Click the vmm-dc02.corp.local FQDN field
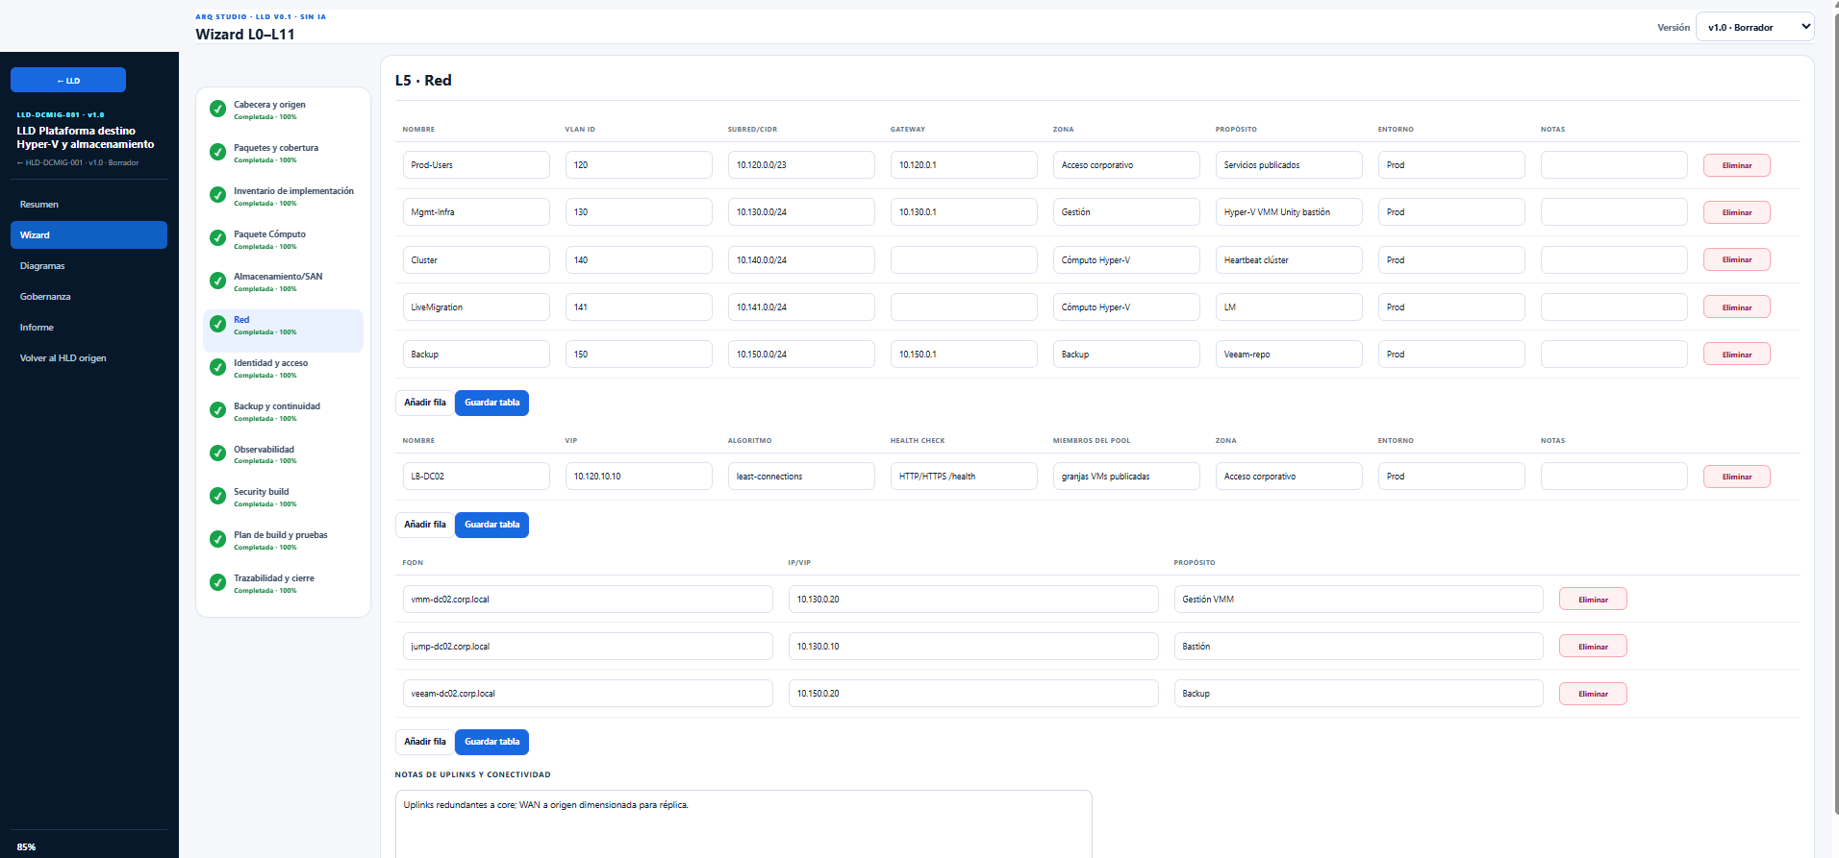Viewport: 1839px width, 858px height. [x=588, y=600]
